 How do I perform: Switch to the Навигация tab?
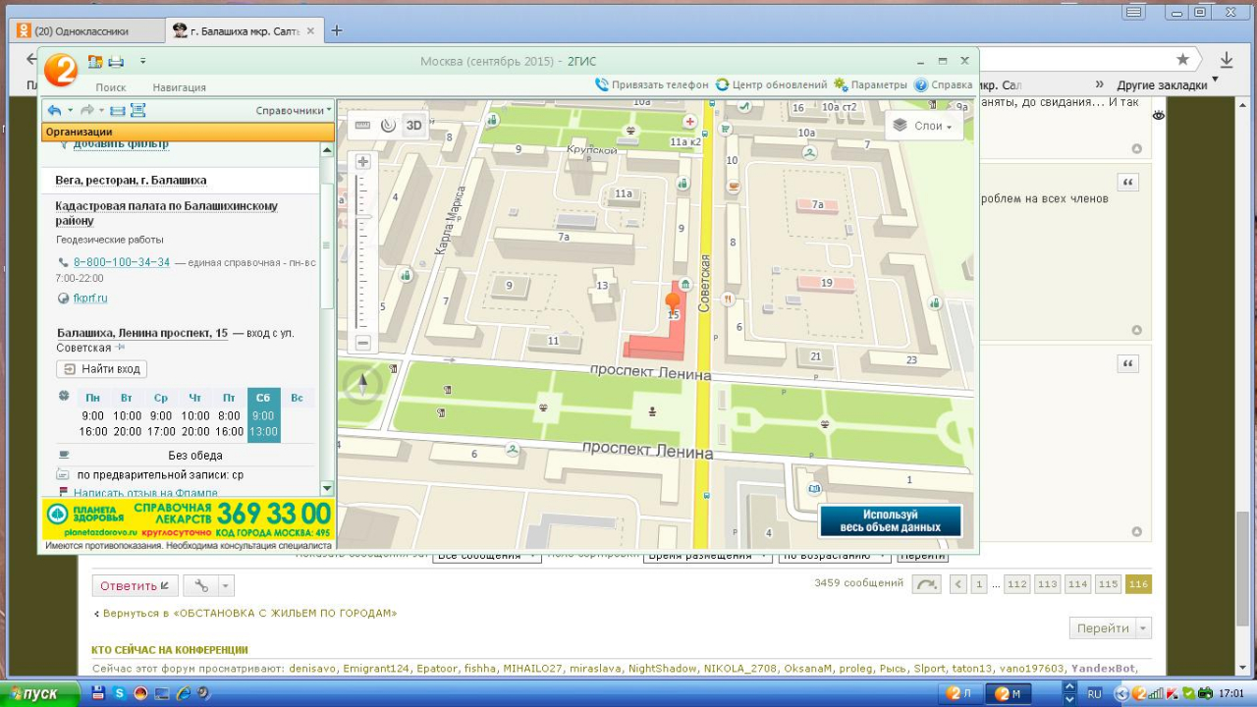[179, 87]
